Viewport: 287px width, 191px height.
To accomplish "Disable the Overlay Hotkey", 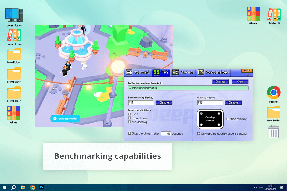I will coord(233,103).
